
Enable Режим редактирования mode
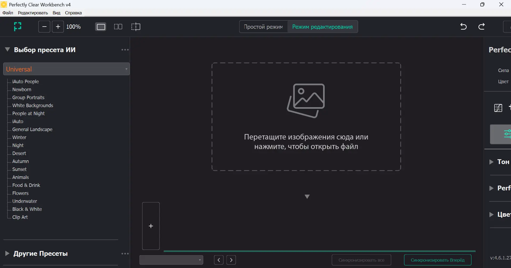[323, 27]
